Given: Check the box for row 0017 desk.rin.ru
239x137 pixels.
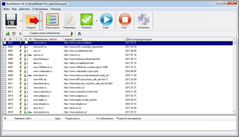Looking at the screenshot, I should tap(5, 108).
